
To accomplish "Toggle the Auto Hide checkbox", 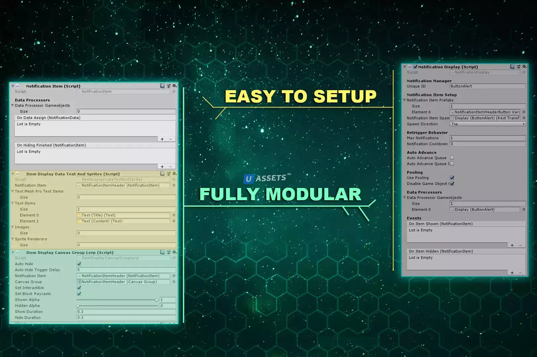I will (x=79, y=264).
